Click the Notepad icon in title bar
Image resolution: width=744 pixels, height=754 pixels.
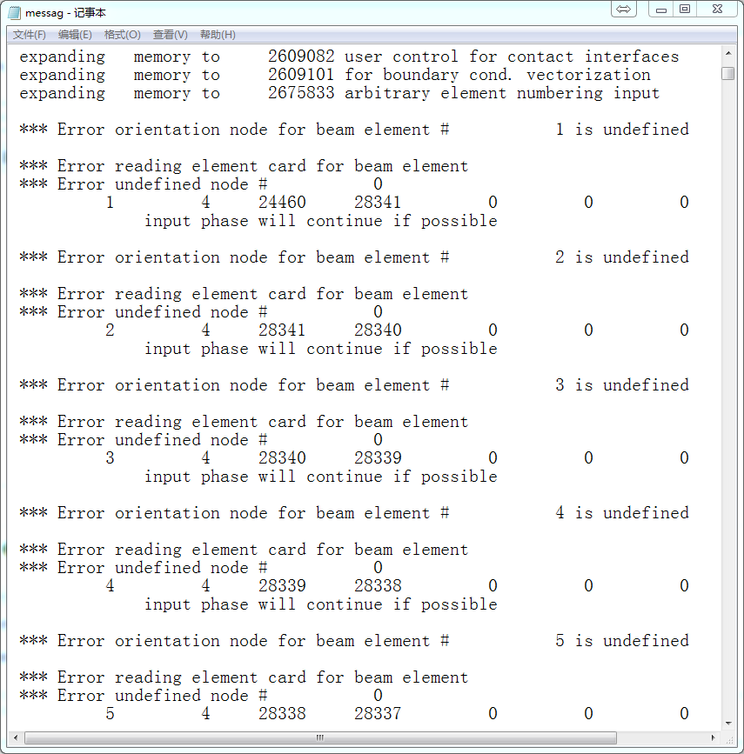pos(15,12)
